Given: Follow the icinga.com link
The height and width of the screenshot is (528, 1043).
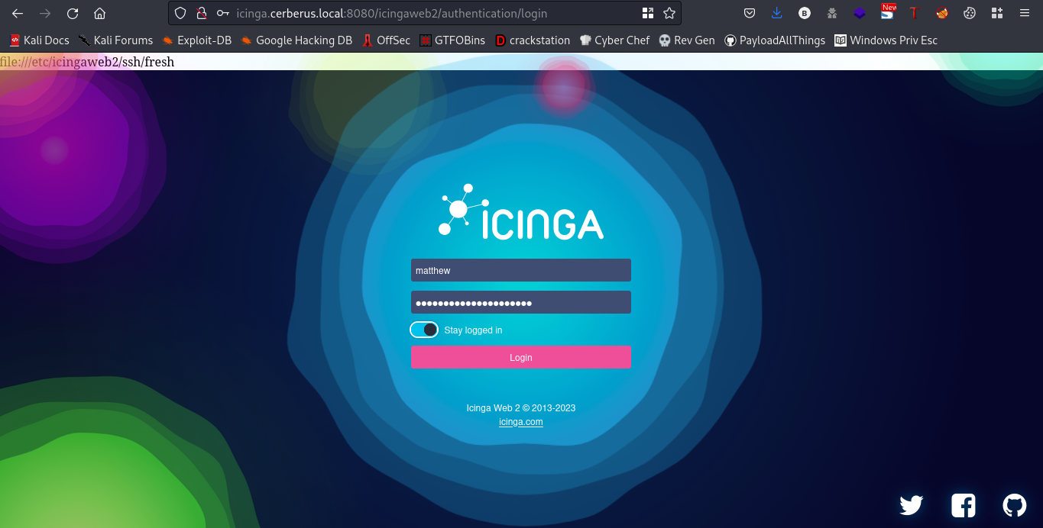Looking at the screenshot, I should coord(521,422).
